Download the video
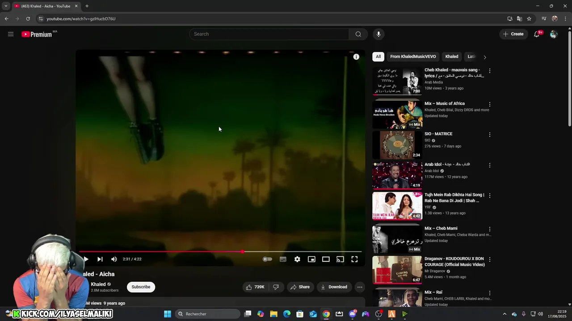The height and width of the screenshot is (321, 572). pyautogui.click(x=334, y=287)
